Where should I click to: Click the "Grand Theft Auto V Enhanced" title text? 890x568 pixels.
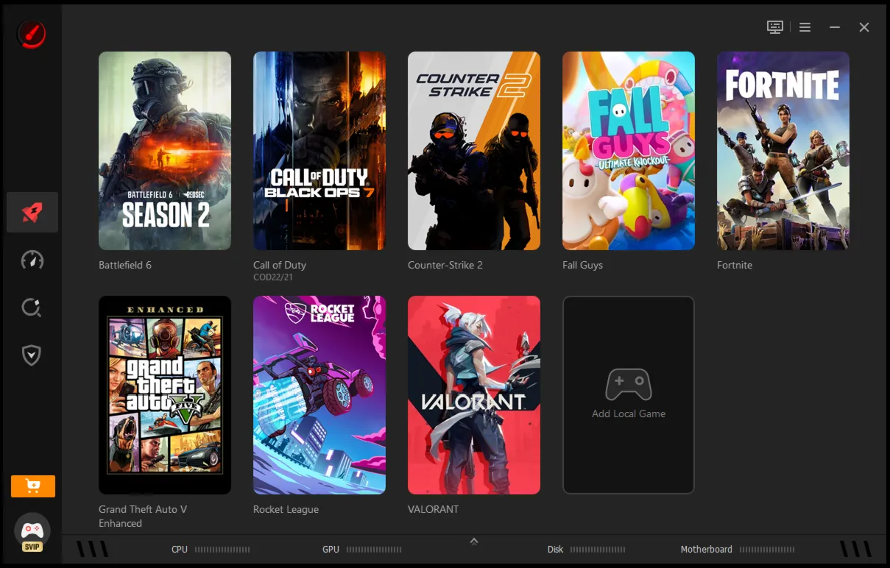click(143, 516)
